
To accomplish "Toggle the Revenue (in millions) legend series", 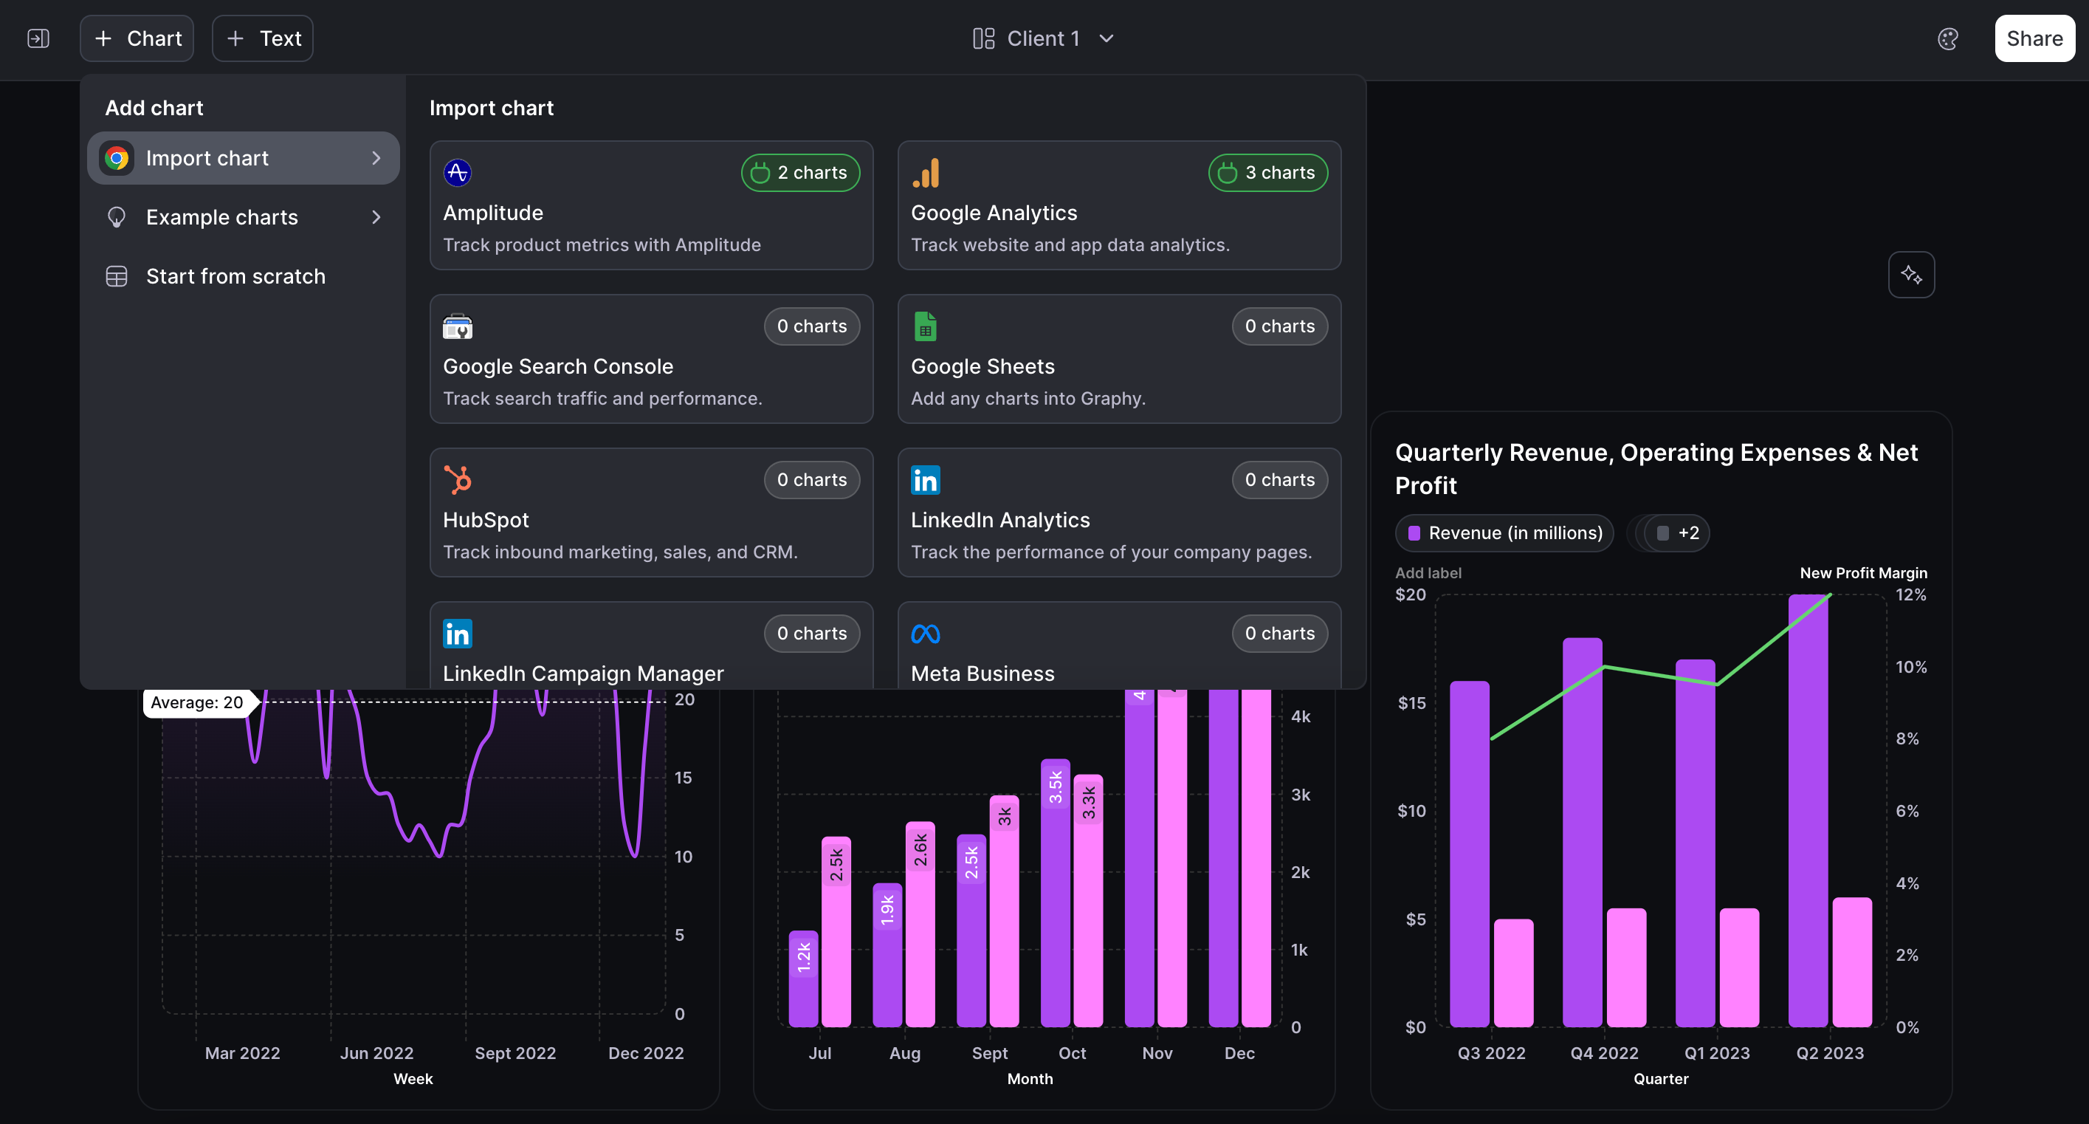I will click(1504, 533).
